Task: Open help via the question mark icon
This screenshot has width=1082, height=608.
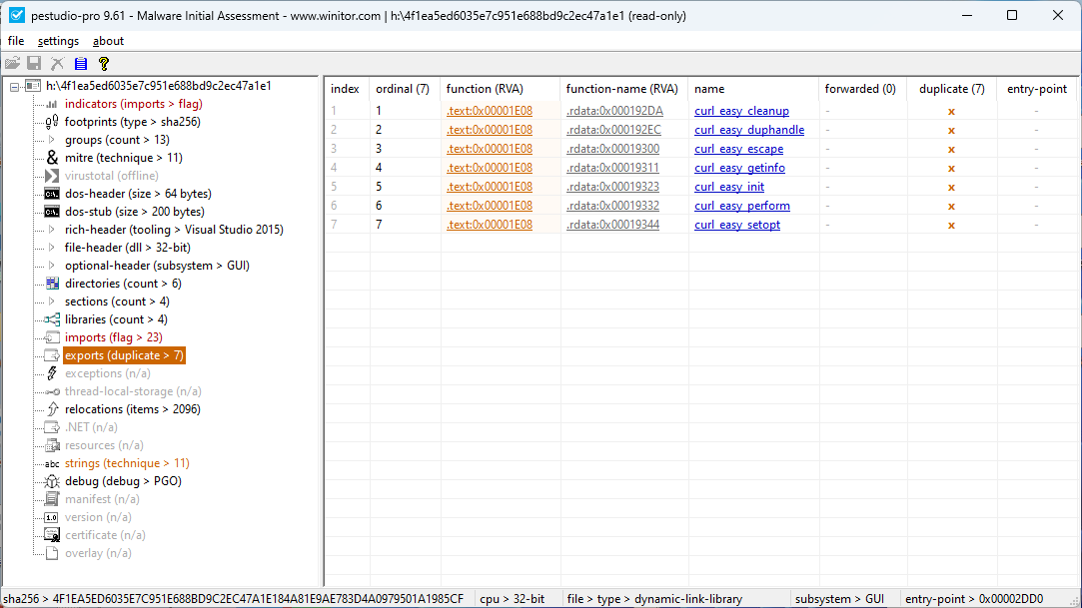Action: 103,63
